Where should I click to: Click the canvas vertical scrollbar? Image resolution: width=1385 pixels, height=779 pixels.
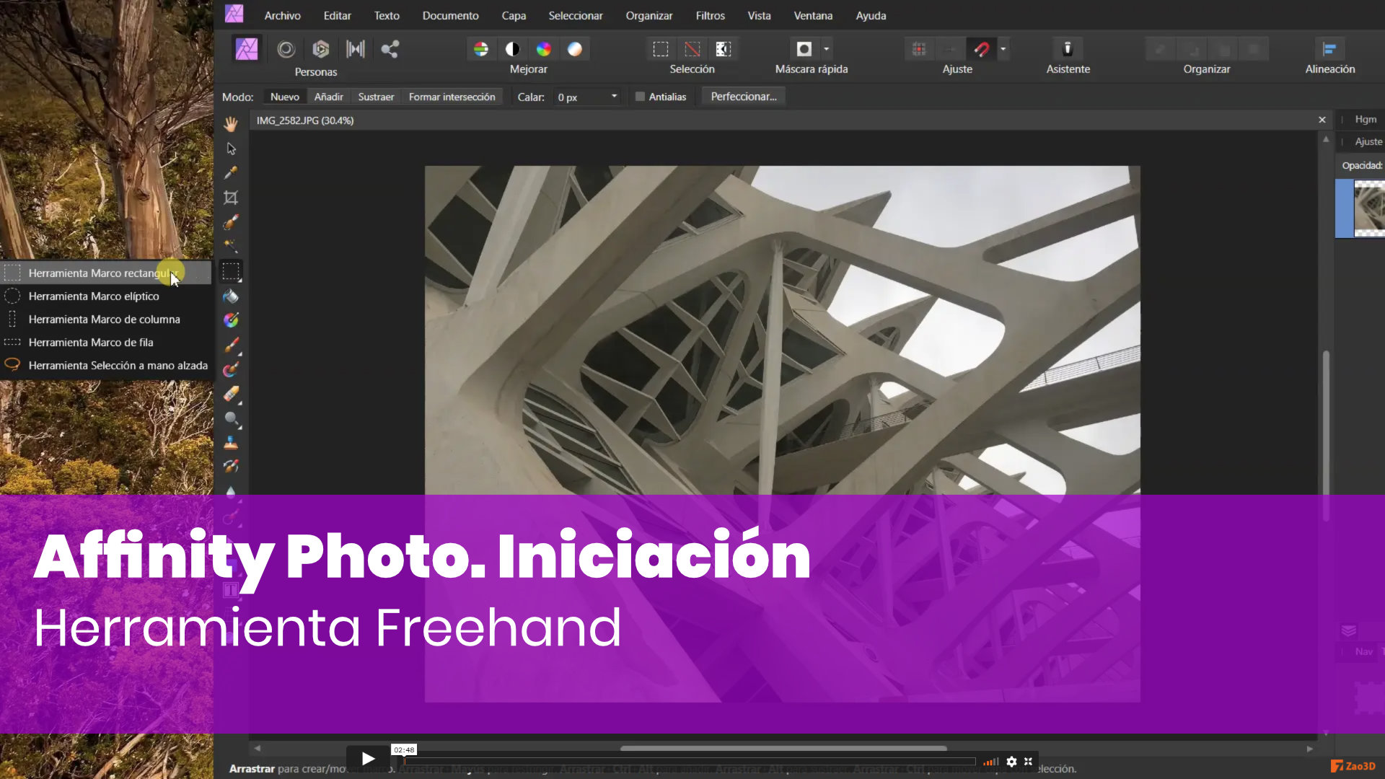click(x=1326, y=436)
